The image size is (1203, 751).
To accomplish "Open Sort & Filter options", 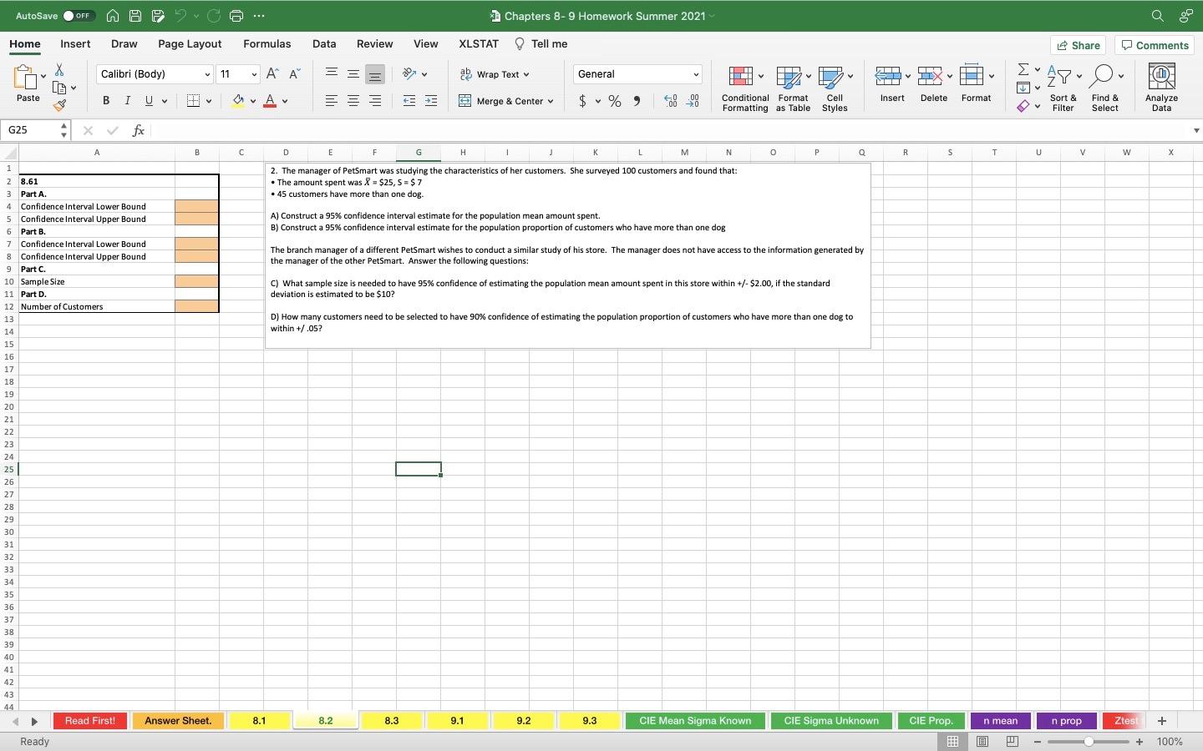I will tap(1062, 86).
